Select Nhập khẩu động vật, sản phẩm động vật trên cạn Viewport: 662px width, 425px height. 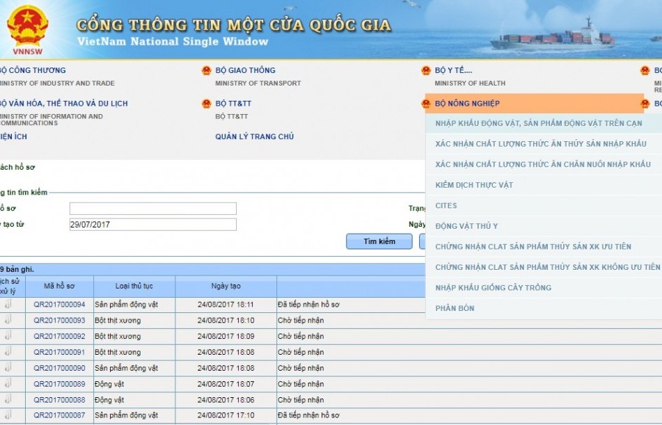click(539, 123)
